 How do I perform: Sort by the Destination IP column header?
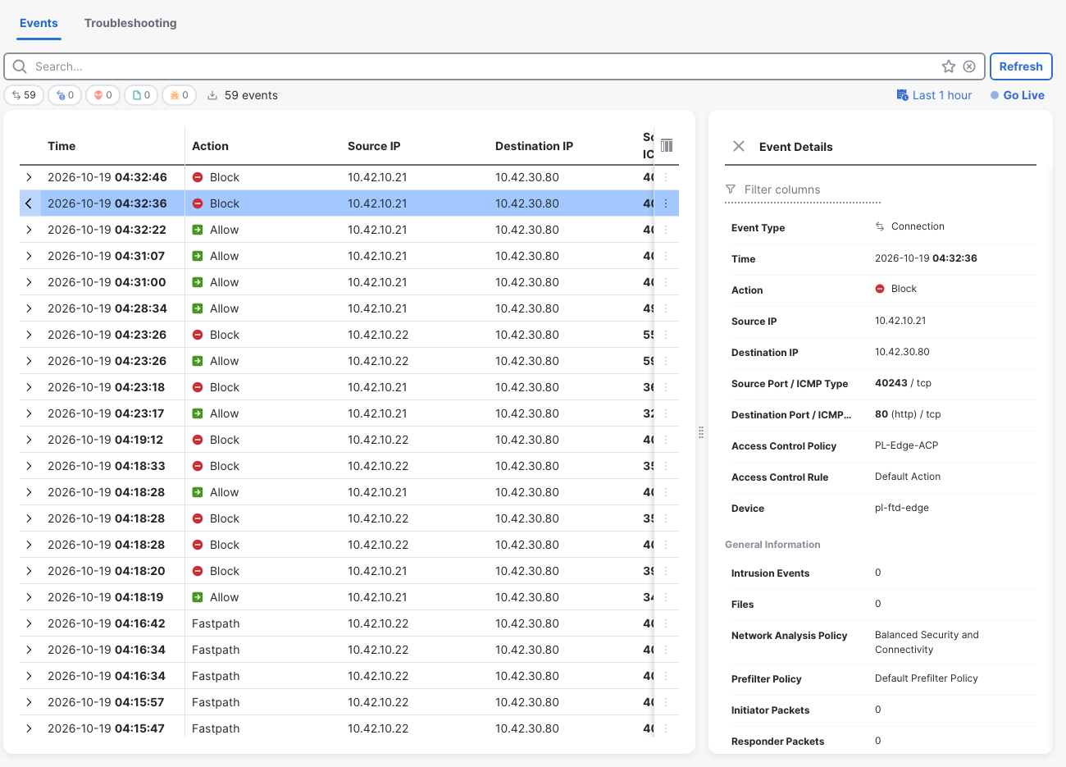tap(534, 146)
